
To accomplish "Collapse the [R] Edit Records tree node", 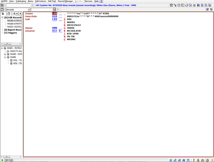I will 2,17.
